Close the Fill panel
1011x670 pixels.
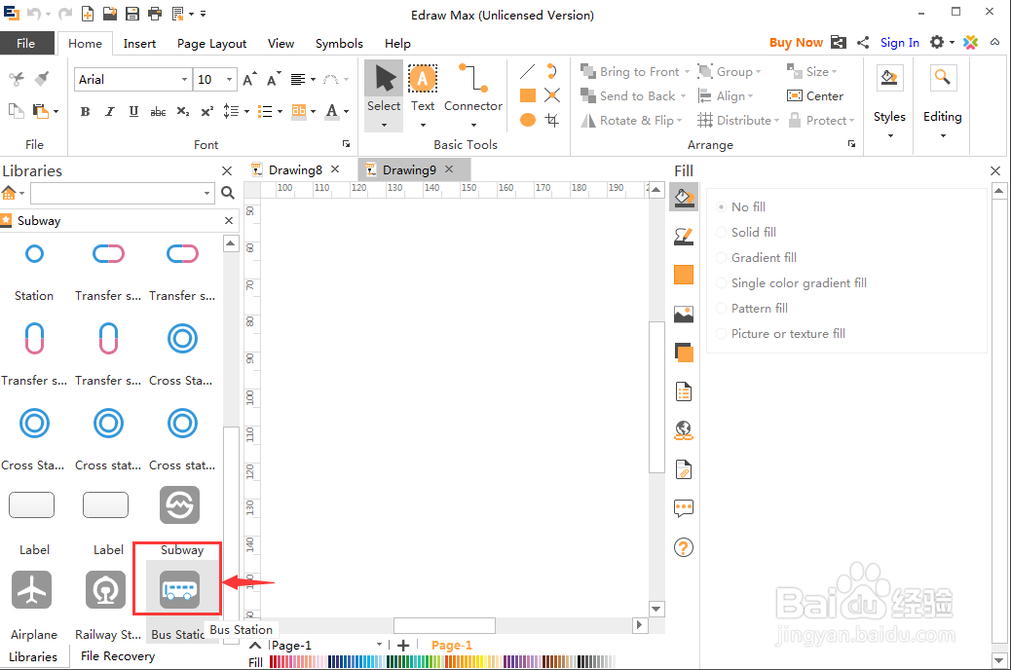[x=995, y=170]
